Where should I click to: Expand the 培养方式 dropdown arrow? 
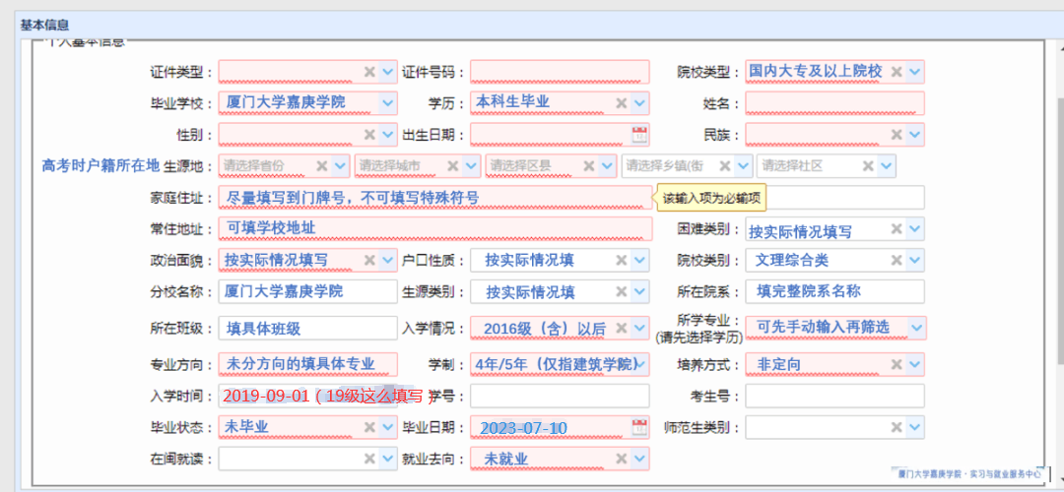tap(914, 364)
